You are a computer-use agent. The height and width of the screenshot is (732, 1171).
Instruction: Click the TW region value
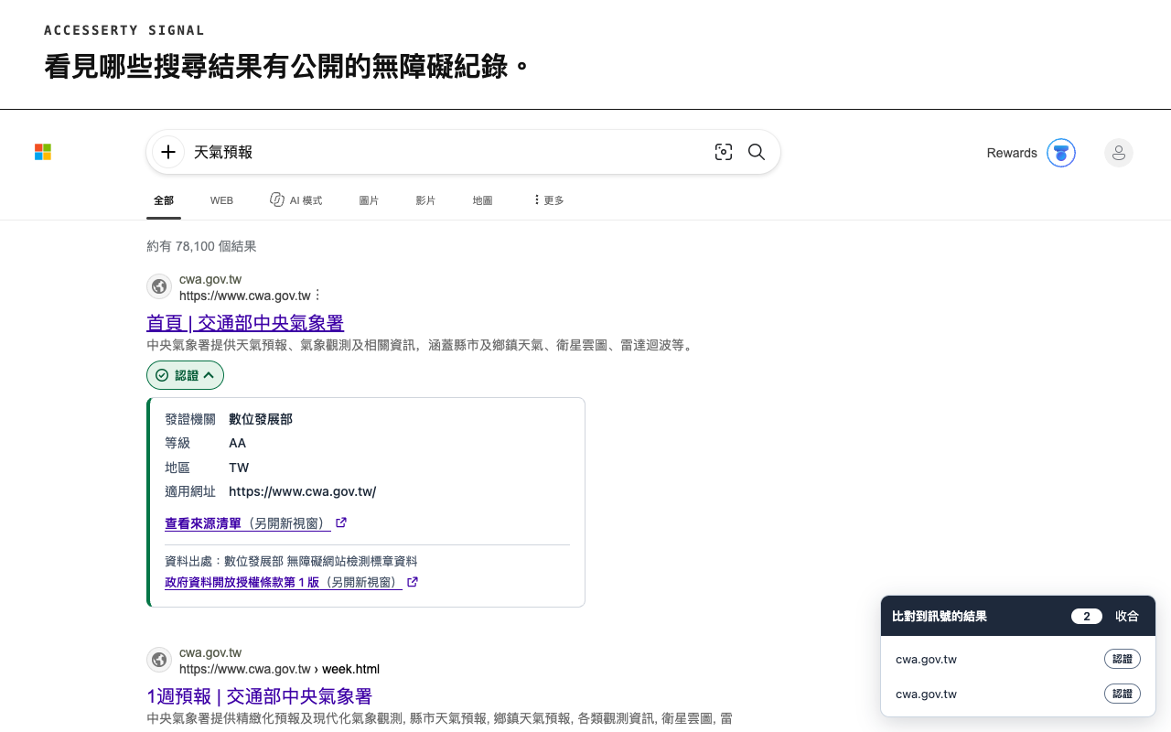point(239,468)
